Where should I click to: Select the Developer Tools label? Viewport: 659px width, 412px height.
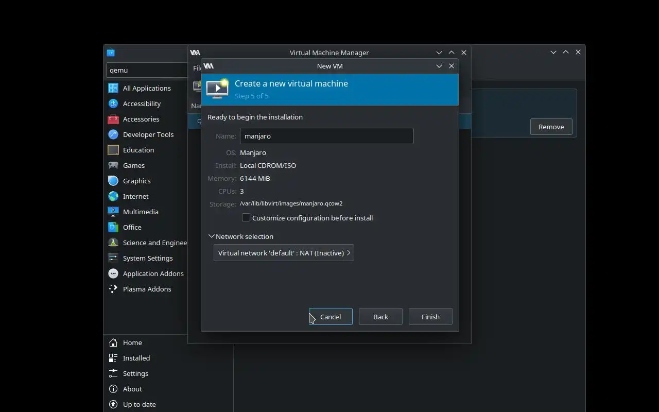coord(148,134)
